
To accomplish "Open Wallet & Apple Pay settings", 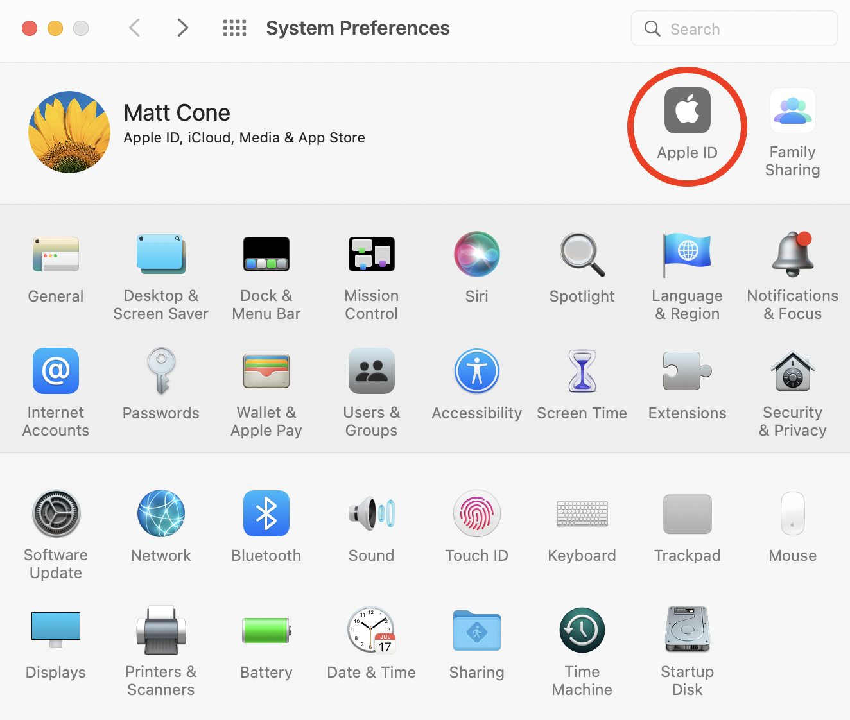I will (266, 371).
